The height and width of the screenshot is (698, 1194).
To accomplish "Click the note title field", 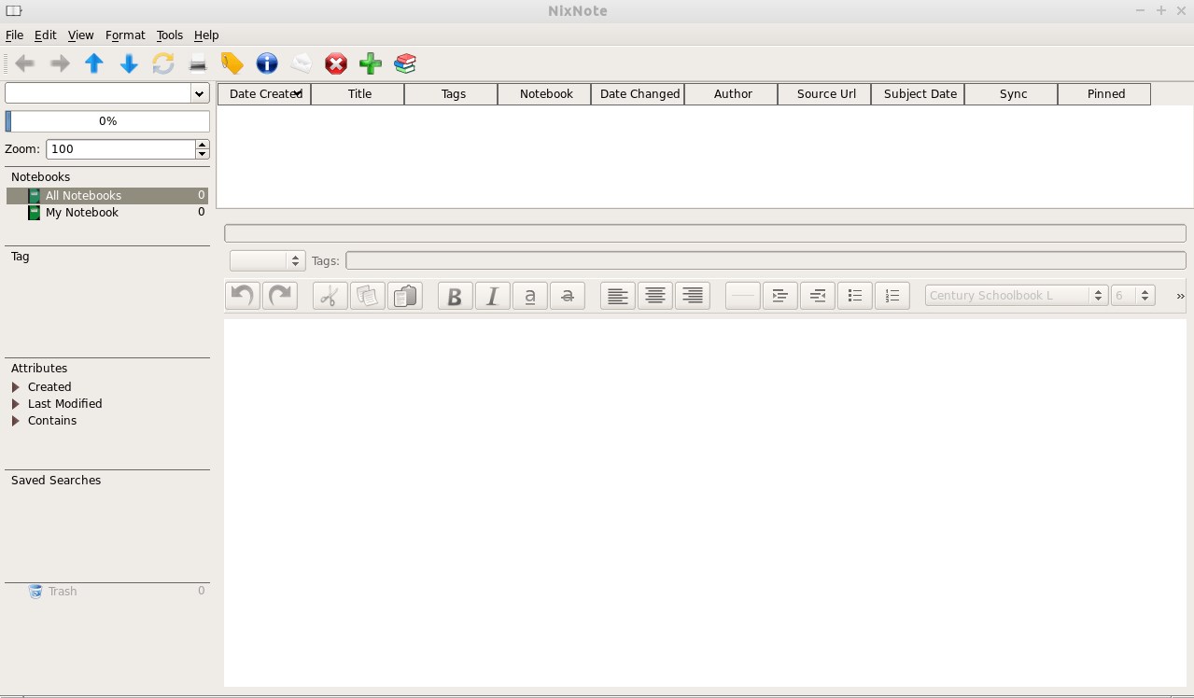I will pos(705,233).
